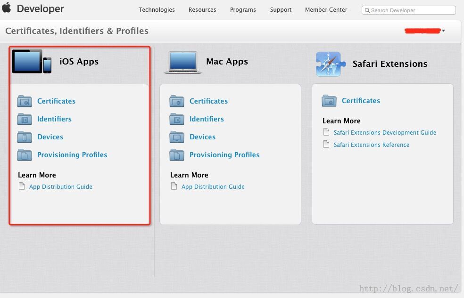Viewport: 464px width, 298px height.
Task: Click the Mac Apps heading
Action: pos(227,61)
